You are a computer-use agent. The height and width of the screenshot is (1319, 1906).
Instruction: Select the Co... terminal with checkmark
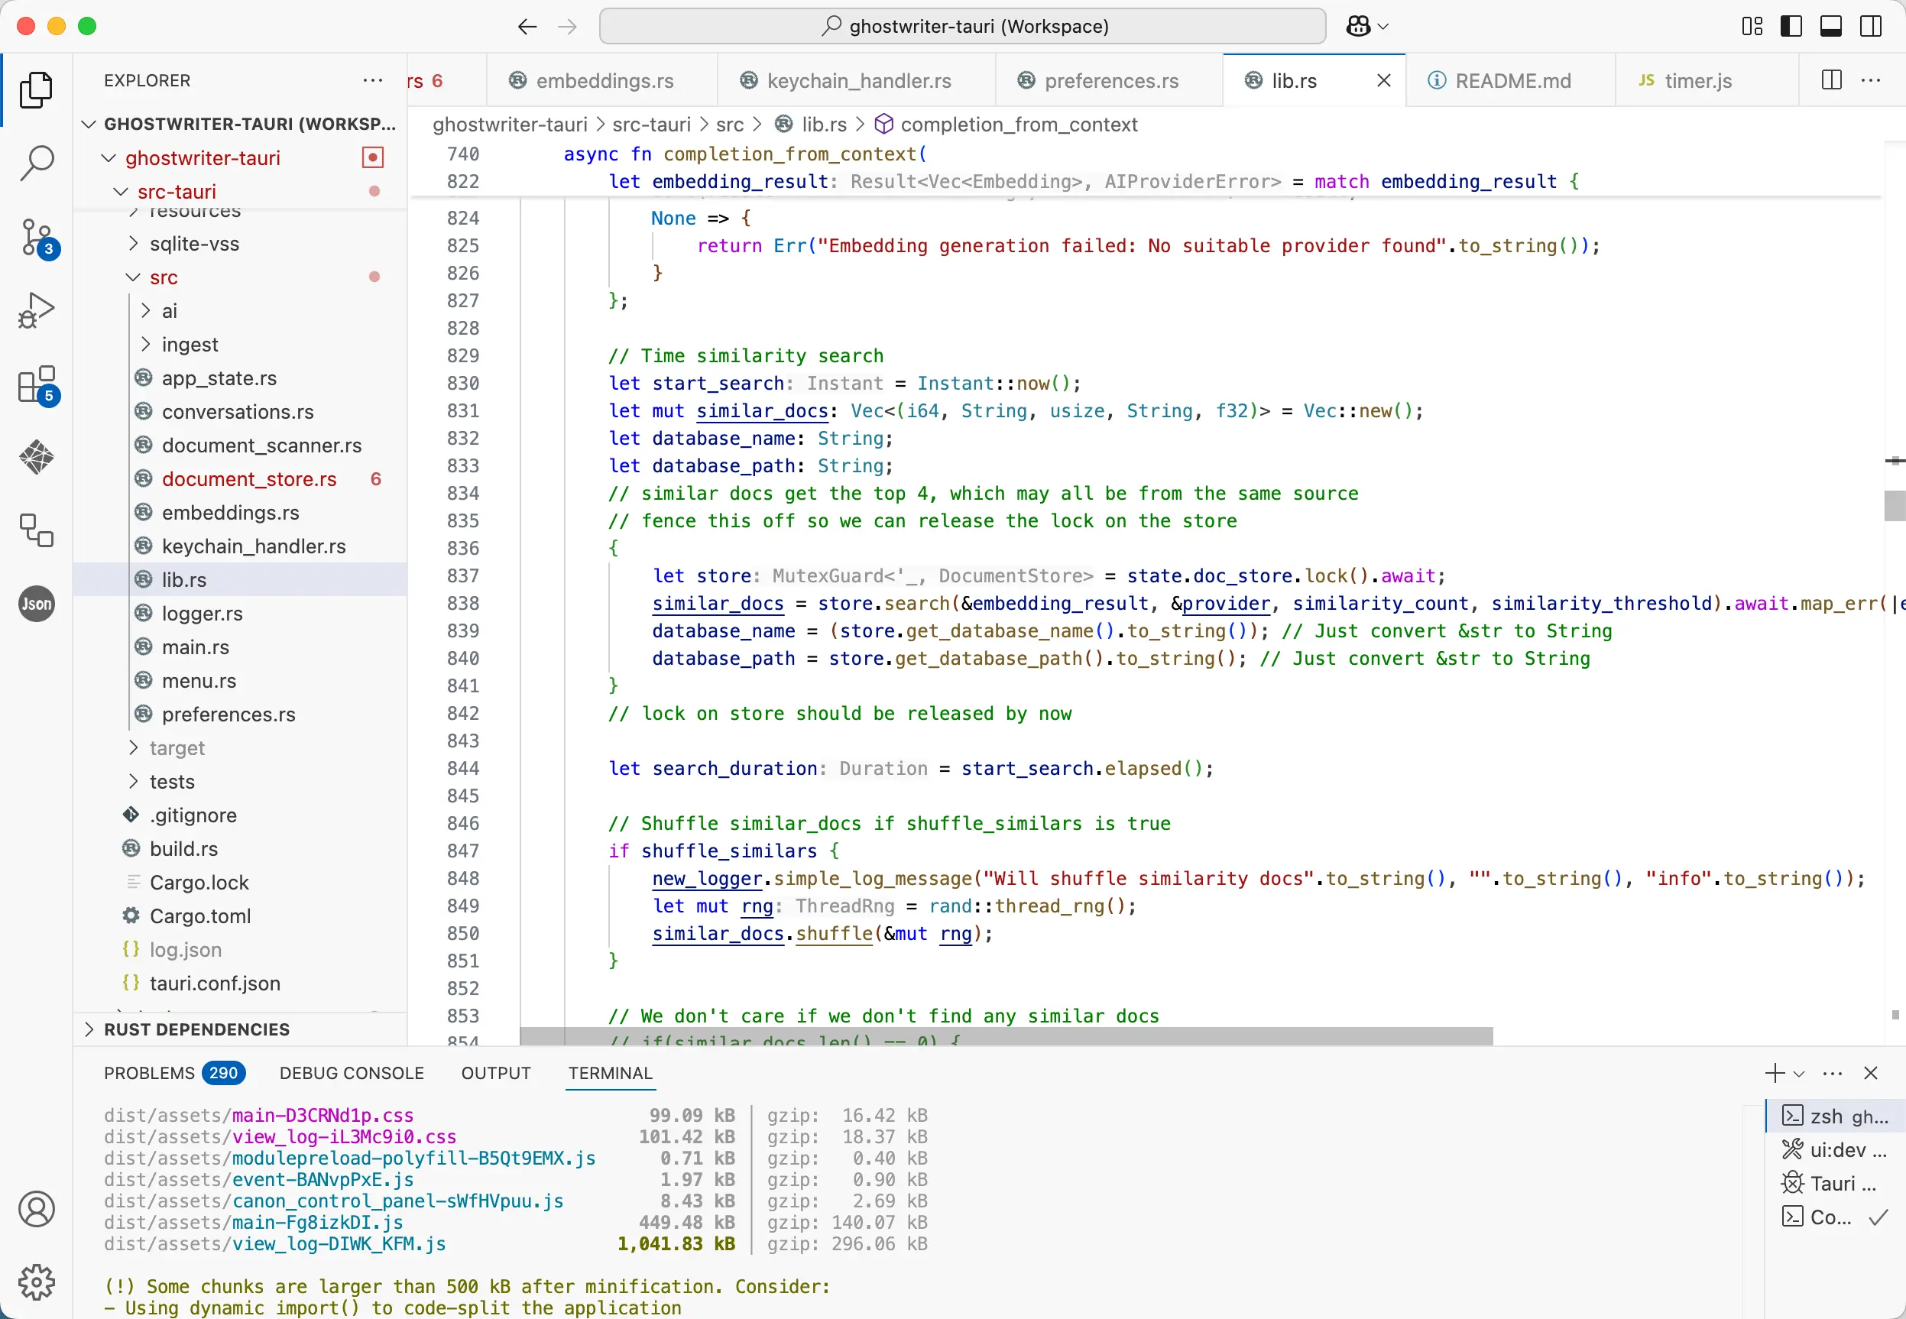click(1835, 1217)
